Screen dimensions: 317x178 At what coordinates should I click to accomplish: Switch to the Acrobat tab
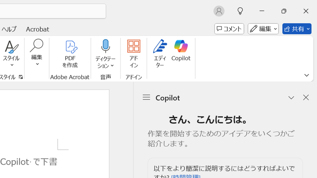[38, 29]
